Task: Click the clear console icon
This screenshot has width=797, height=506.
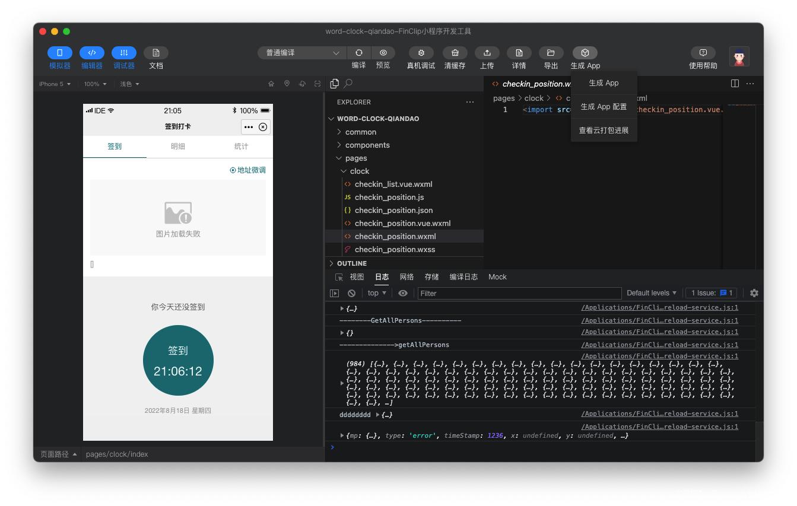Action: (351, 293)
